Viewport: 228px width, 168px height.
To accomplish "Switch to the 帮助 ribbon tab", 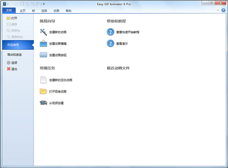I will tap(68, 11).
